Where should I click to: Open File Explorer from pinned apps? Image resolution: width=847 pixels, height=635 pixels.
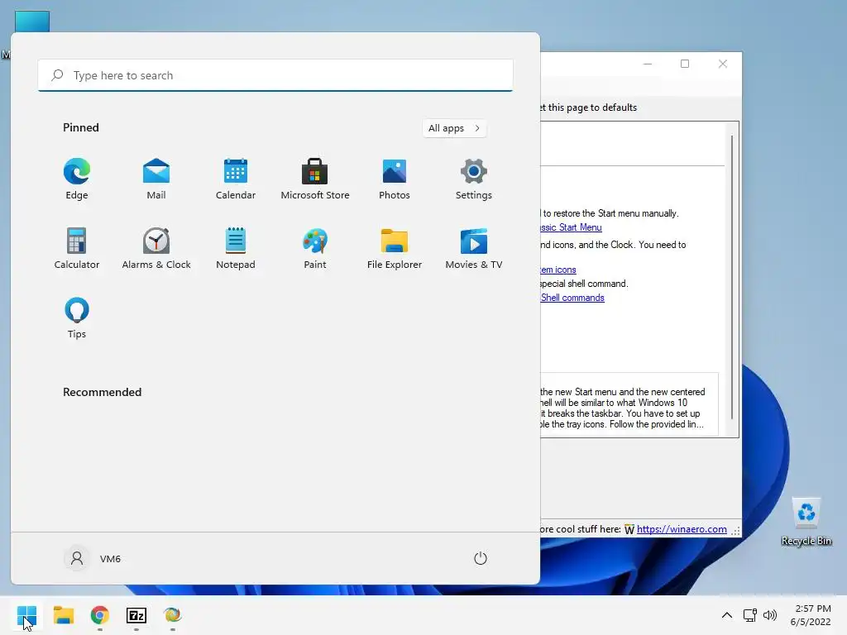click(x=395, y=248)
